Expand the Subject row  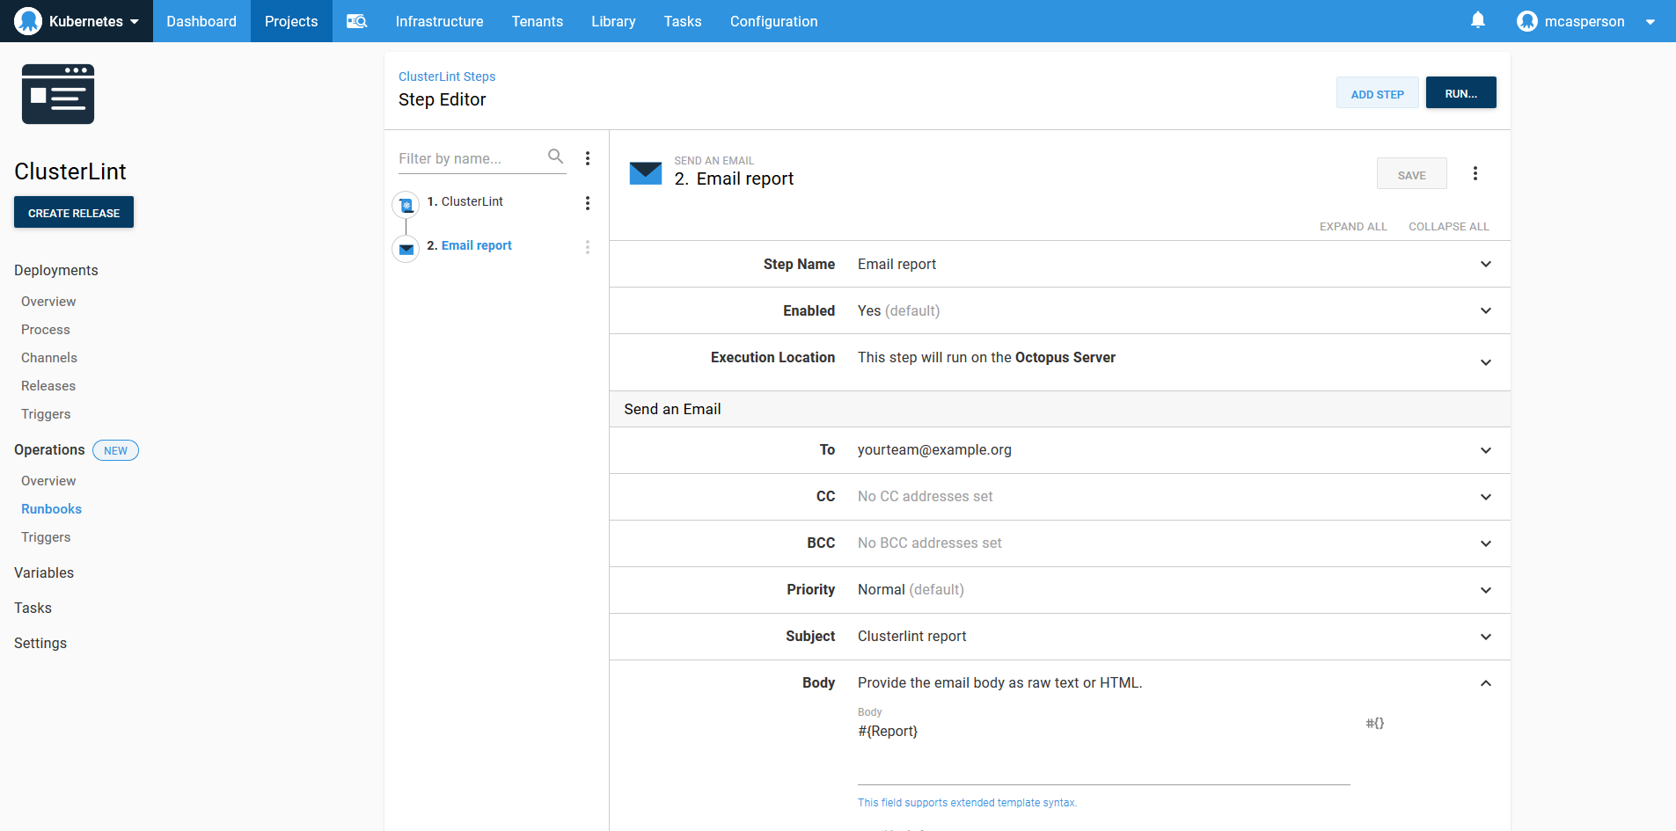pos(1486,637)
